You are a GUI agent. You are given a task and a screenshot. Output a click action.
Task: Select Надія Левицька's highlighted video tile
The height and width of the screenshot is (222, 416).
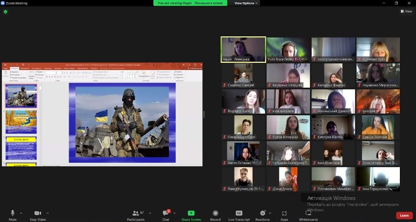point(243,49)
